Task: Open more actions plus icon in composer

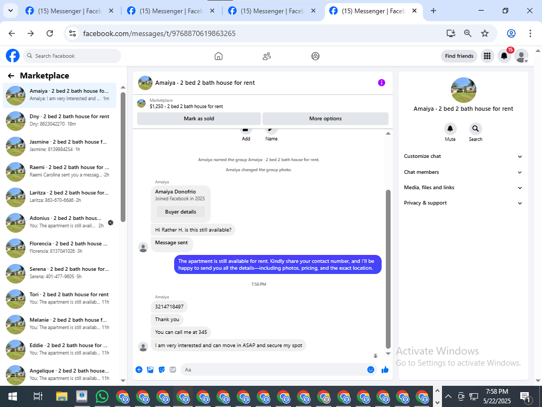Action: point(139,369)
